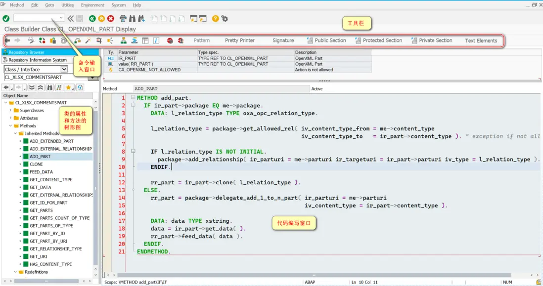Open the Class / Interface dropdown
543x286 pixels.
click(x=64, y=70)
